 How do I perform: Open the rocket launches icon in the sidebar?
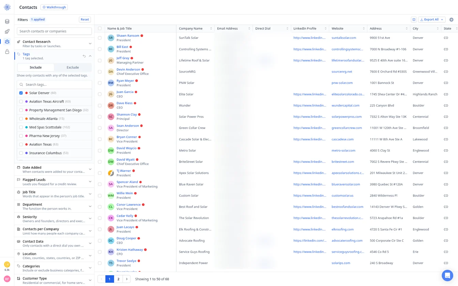point(7,32)
